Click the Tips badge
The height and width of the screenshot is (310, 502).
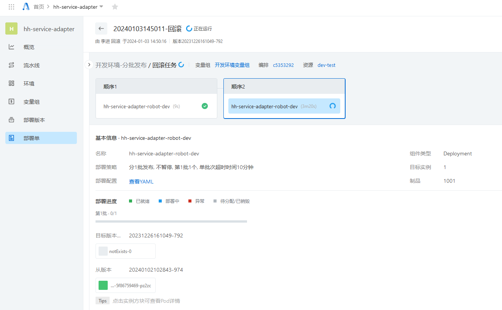[103, 301]
